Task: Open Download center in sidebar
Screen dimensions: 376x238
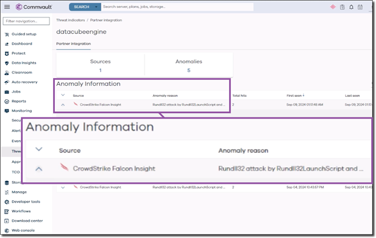Action: click(27, 221)
